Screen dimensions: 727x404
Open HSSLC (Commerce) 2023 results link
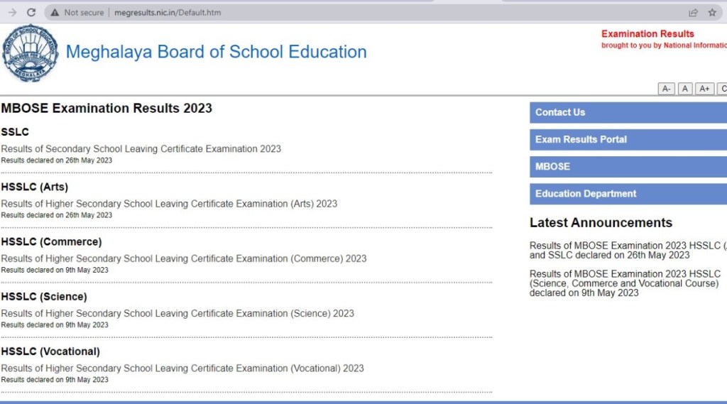(184, 258)
